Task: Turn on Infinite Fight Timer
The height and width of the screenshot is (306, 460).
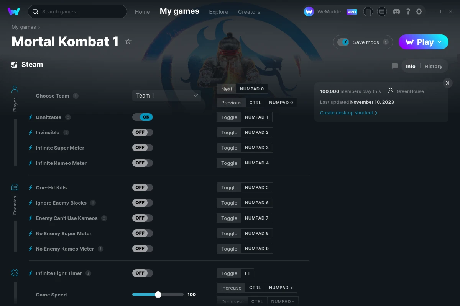Action: [143, 273]
